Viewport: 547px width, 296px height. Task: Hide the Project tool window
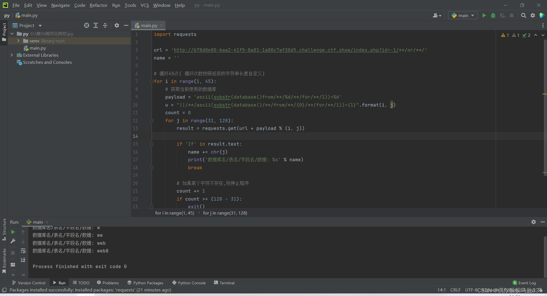click(126, 25)
